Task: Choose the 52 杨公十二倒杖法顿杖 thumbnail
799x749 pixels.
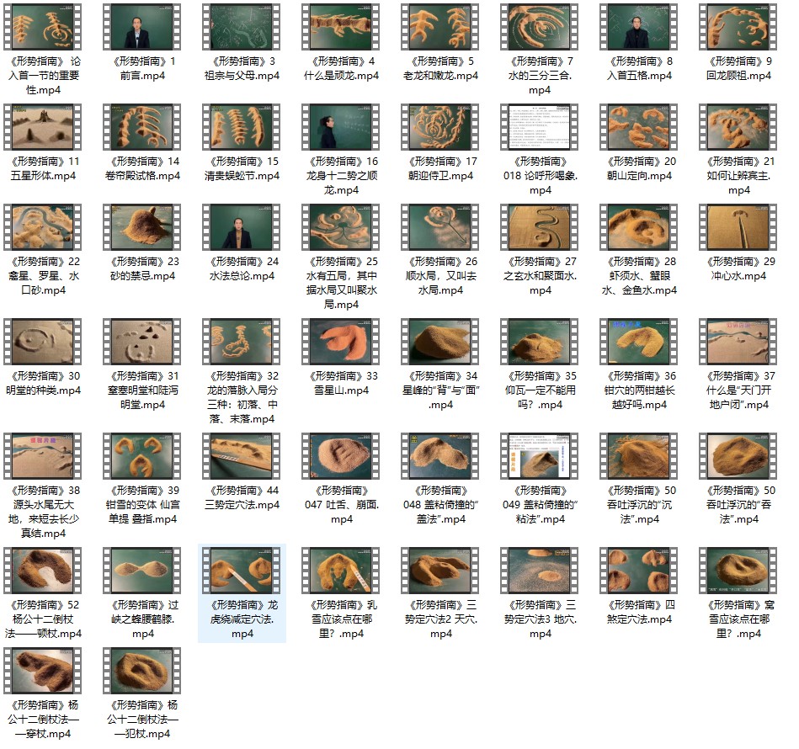Action: click(43, 571)
